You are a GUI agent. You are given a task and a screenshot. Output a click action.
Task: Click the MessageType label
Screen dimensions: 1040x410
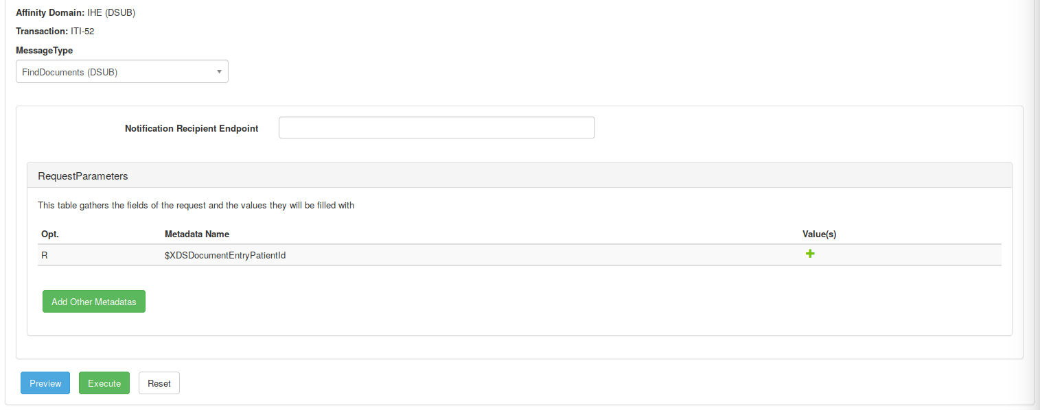(44, 50)
